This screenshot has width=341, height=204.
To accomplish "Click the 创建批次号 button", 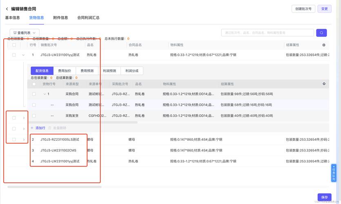I will click(x=303, y=9).
